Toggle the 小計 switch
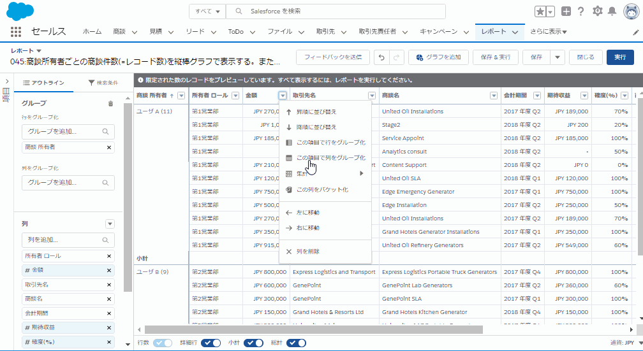 [x=253, y=343]
